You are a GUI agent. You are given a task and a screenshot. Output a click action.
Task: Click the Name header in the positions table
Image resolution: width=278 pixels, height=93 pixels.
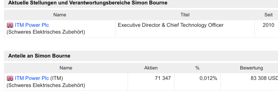point(60,15)
